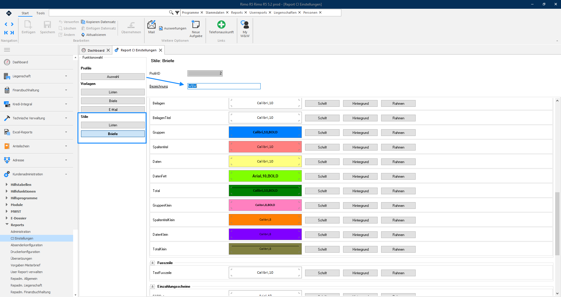Click Rahmen button for the Total row
The image size is (561, 297).
point(398,191)
